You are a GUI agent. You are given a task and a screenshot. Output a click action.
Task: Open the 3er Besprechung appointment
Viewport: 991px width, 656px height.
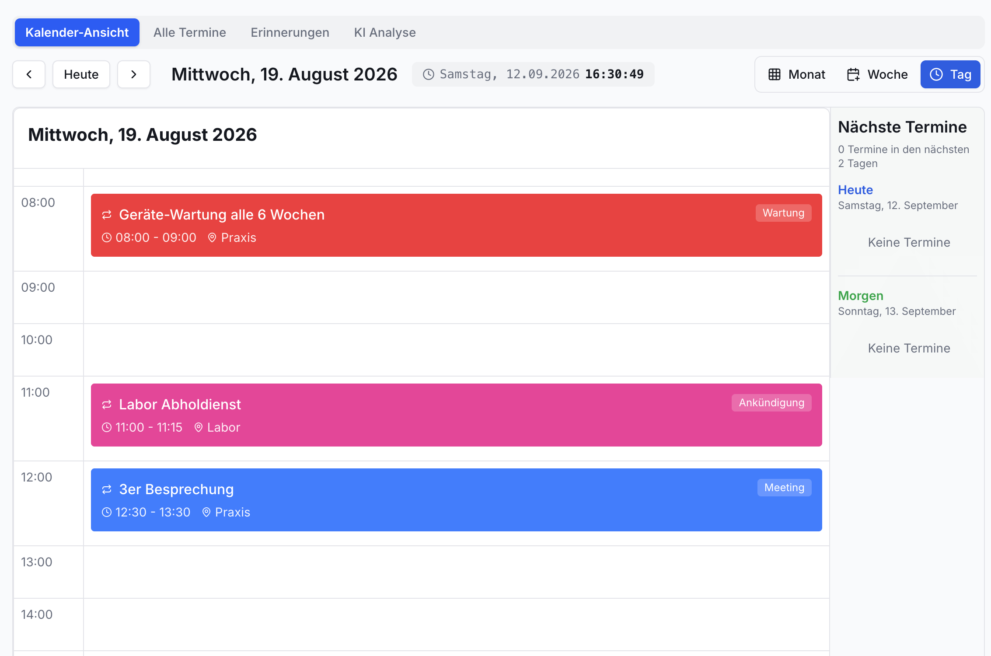click(x=457, y=500)
